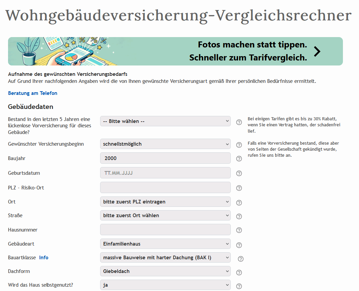This screenshot has height=291, width=359.
Task: Open help icon beside Dachform dropdown
Action: (x=239, y=273)
